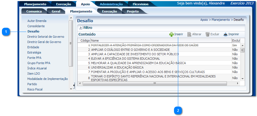Open Partido in the sidebar
The height and width of the screenshot is (116, 257).
(x=32, y=84)
